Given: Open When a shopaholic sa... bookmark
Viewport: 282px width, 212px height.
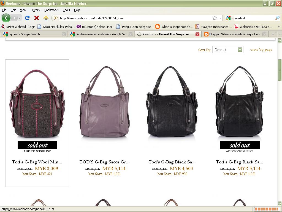Looking at the screenshot, I should pyautogui.click(x=174, y=27).
